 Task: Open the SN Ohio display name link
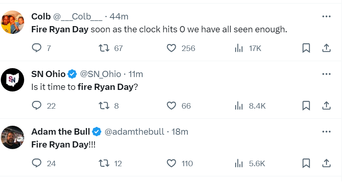(48, 74)
